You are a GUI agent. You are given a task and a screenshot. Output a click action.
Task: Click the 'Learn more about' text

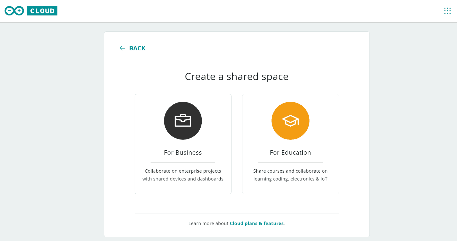[209, 224]
